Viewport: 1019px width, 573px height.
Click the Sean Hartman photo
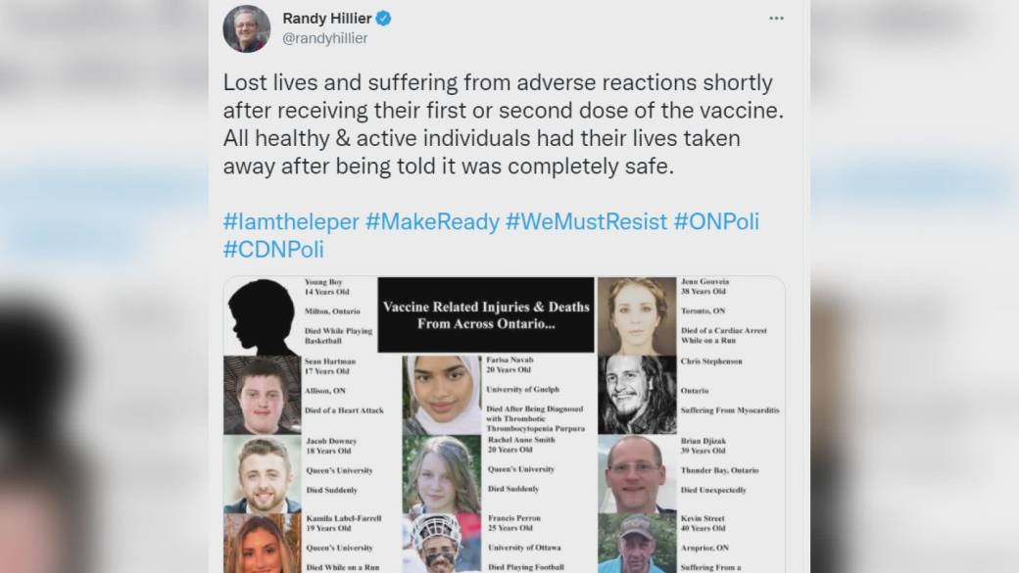pos(263,395)
